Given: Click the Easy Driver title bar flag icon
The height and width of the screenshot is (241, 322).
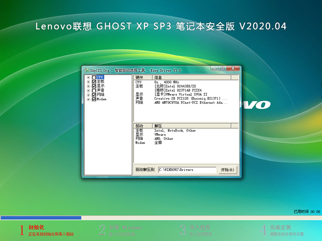Looking at the screenshot, I should 87,70.
